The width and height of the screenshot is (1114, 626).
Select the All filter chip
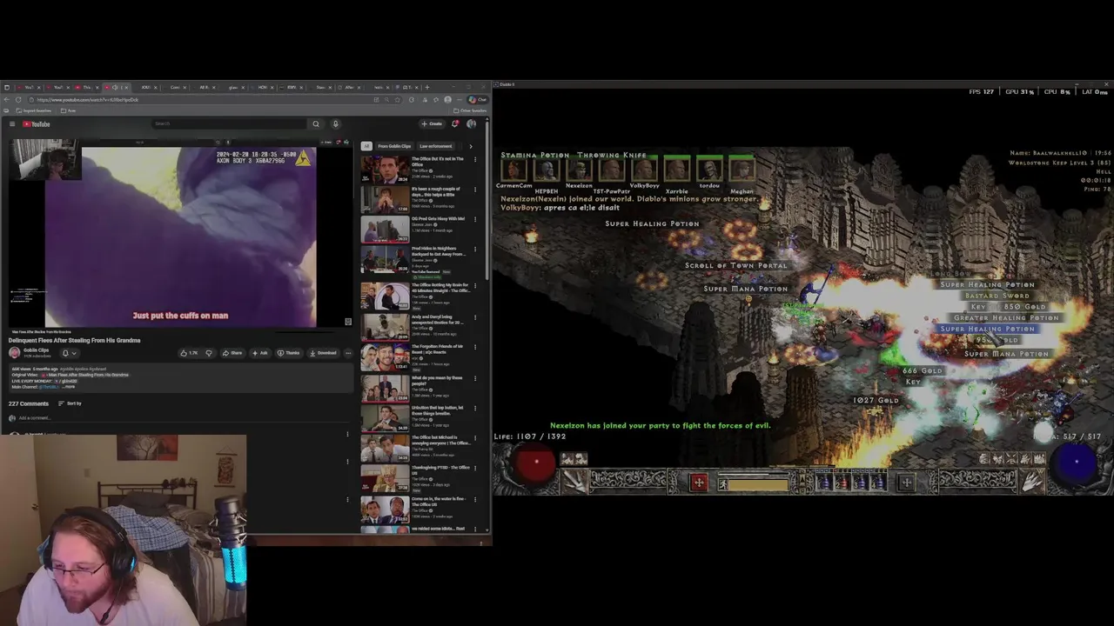[x=366, y=146]
